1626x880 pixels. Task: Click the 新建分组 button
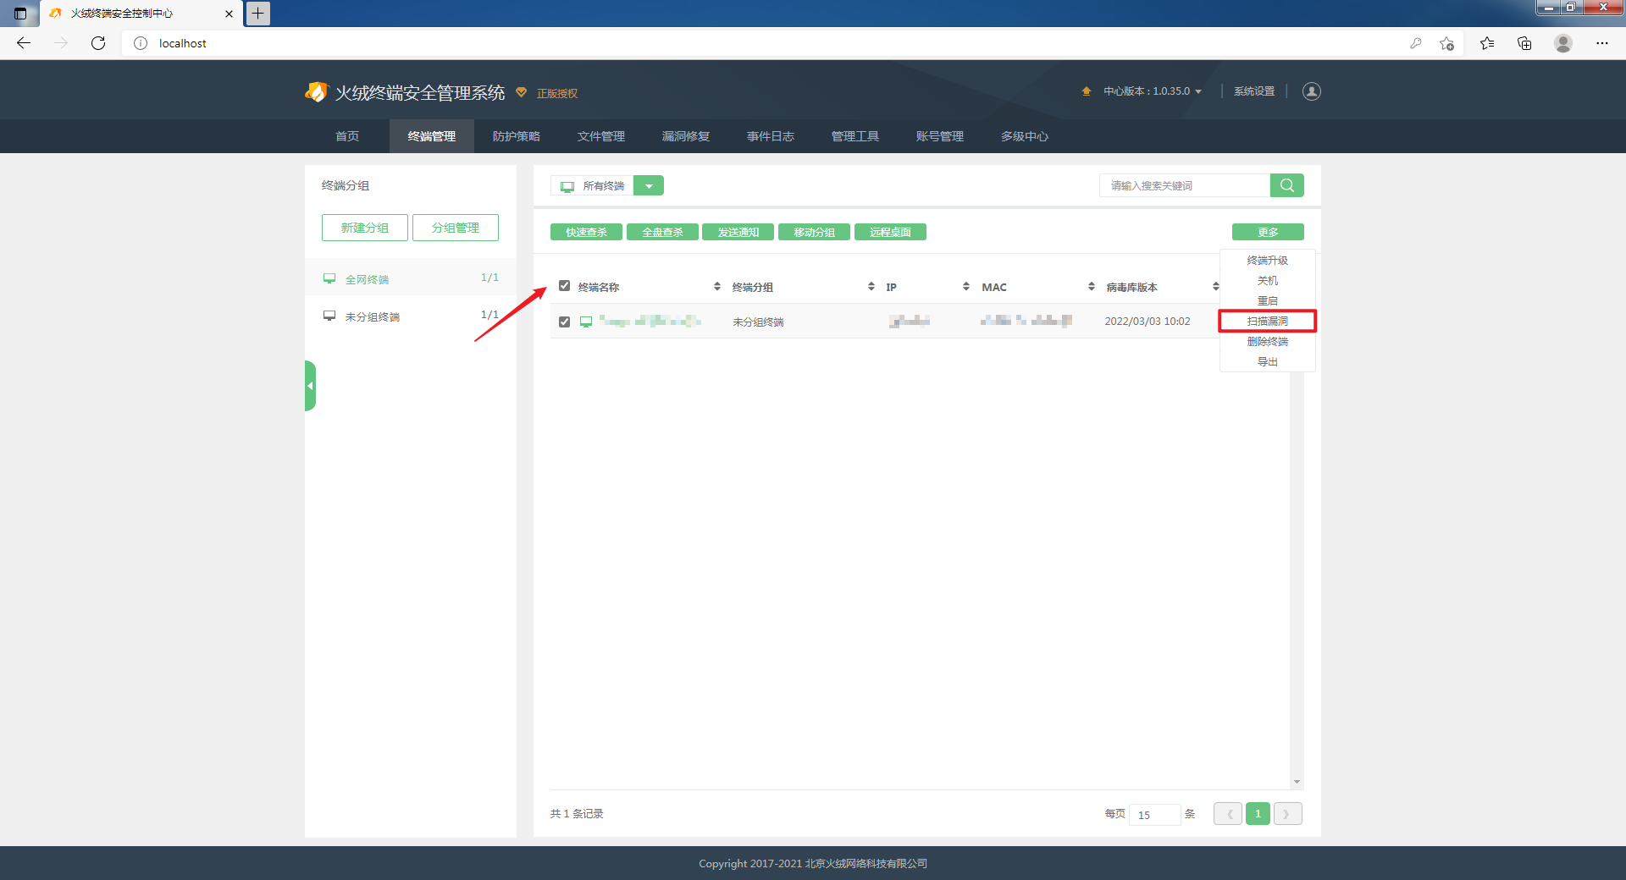point(364,228)
